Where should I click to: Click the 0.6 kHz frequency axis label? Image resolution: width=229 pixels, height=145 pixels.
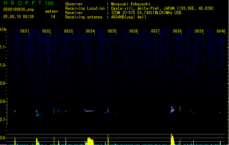tap(3, 138)
